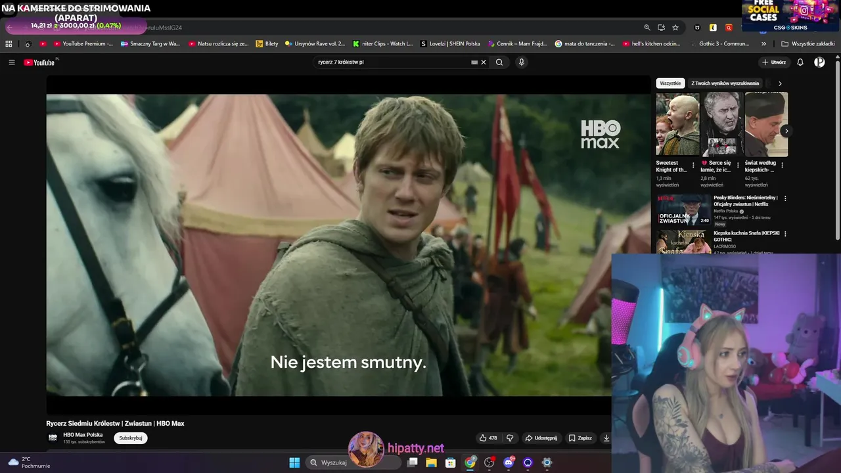Select the video title Rycerz Siedmiu Królestw
841x473 pixels.
(x=115, y=424)
